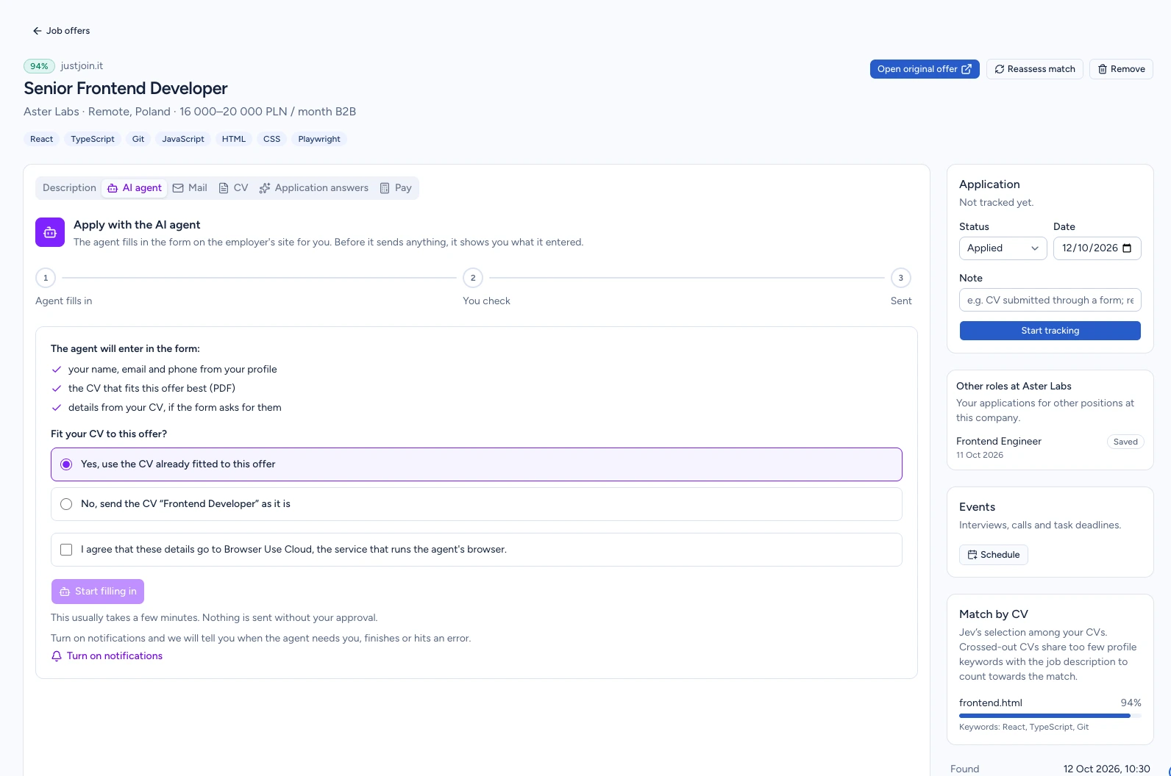Click the trash icon in Remove button
The height and width of the screenshot is (776, 1171).
[x=1103, y=69]
